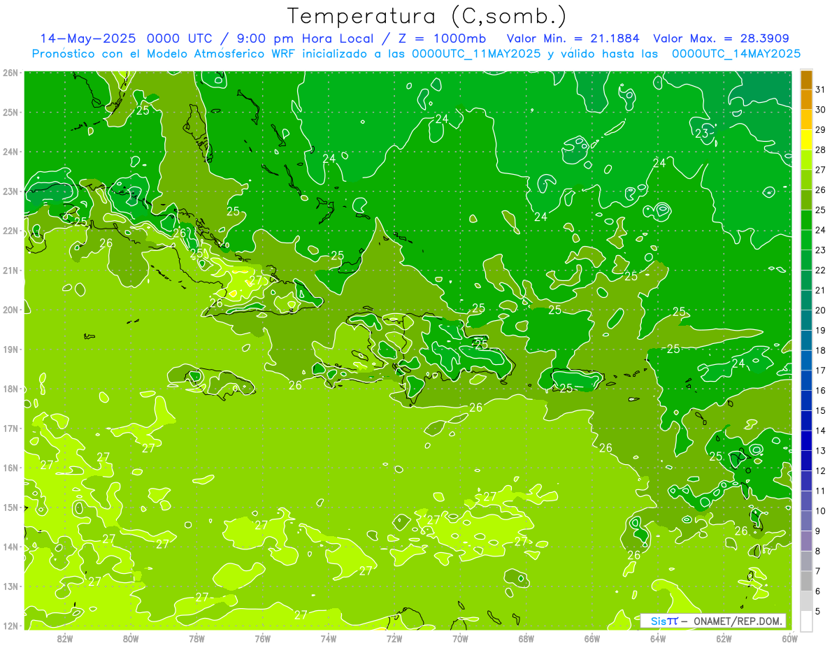Click "Valor Min. = 21.1884" in header
839x648 pixels.
574,38
